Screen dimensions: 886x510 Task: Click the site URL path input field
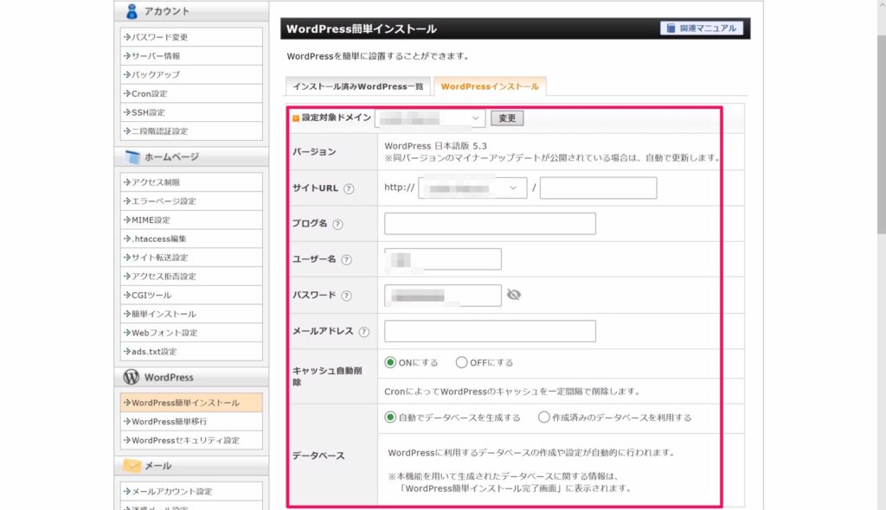(599, 188)
